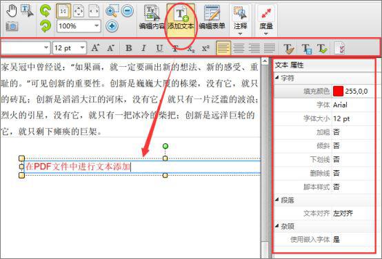Align text right
This screenshot has height=259, width=382.
tap(254, 48)
